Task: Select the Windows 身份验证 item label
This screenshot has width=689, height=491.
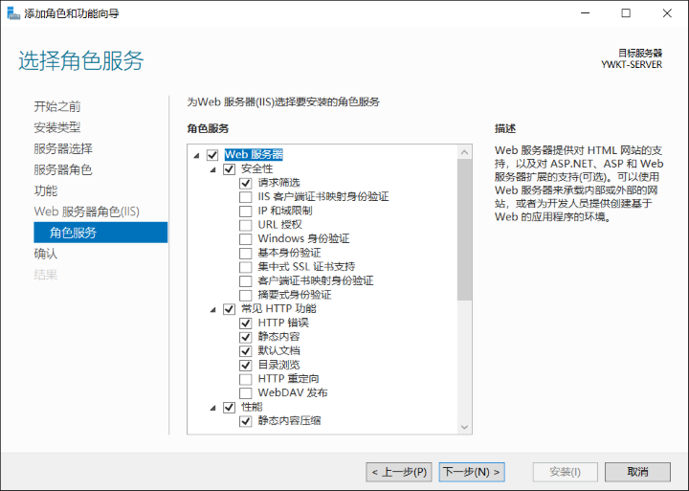Action: (303, 238)
